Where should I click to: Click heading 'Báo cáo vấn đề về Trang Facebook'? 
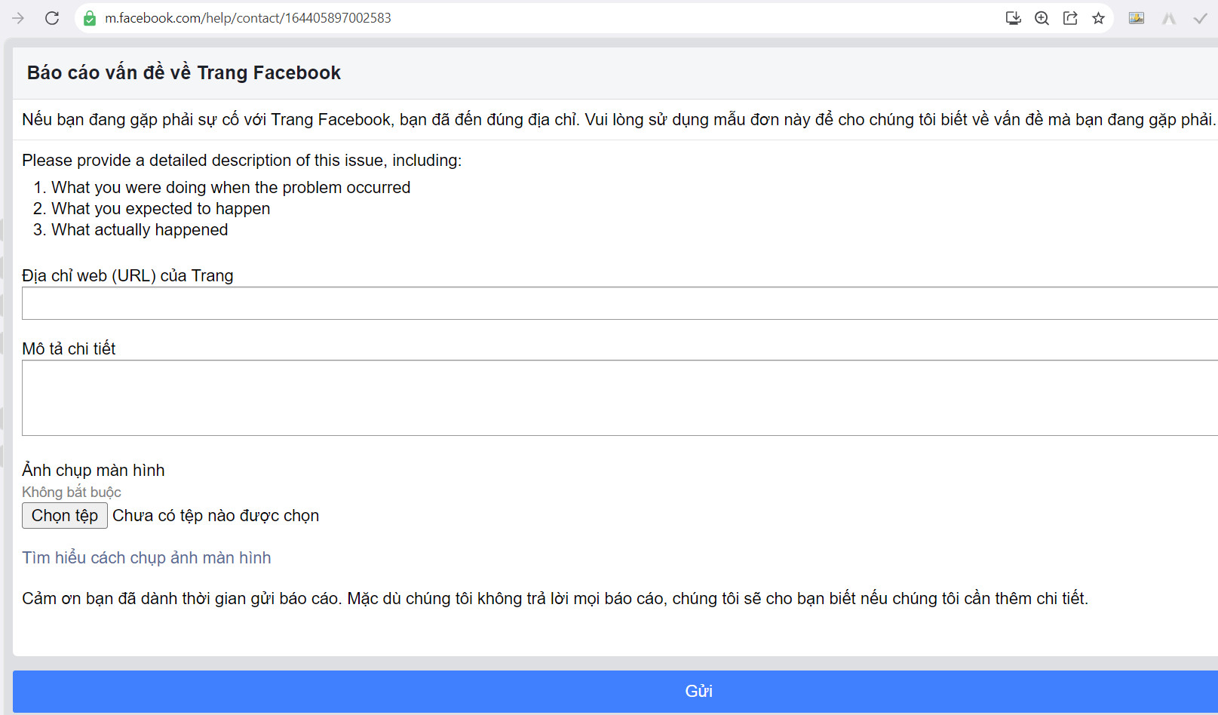click(184, 72)
